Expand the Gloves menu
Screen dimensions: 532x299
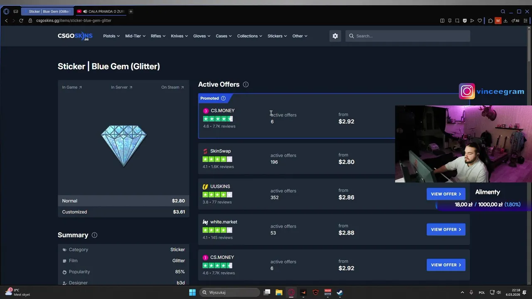202,36
